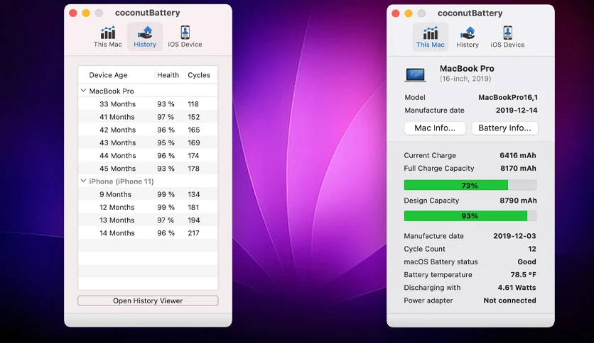The height and width of the screenshot is (343, 594).
Task: Sort by Health column header
Action: pos(169,75)
